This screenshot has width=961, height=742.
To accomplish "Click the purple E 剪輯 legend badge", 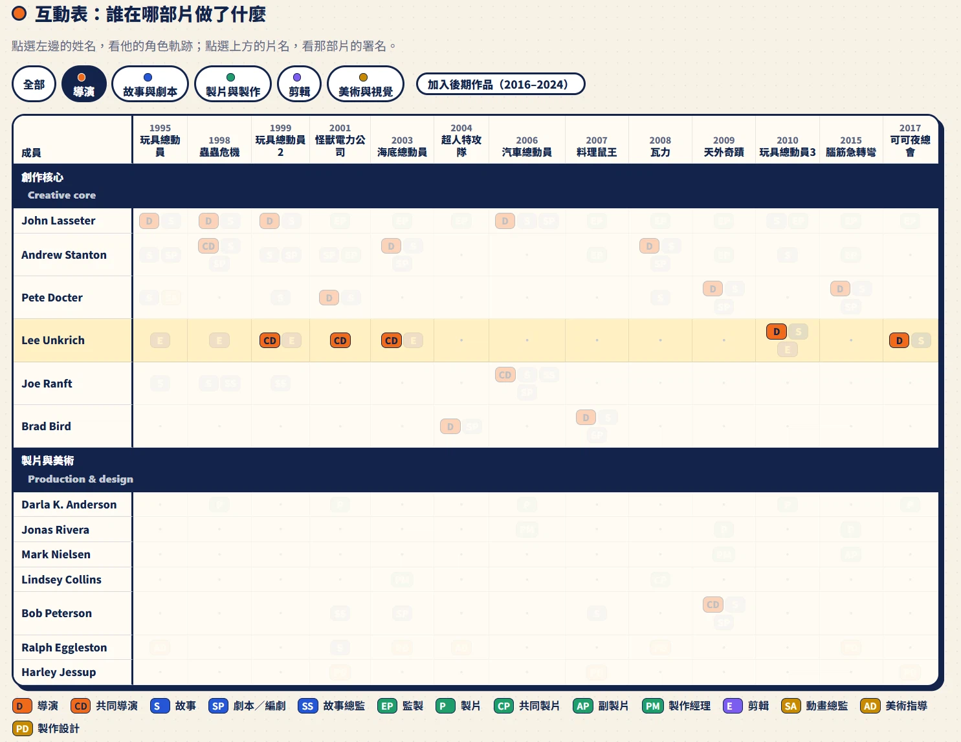I will click(x=733, y=706).
